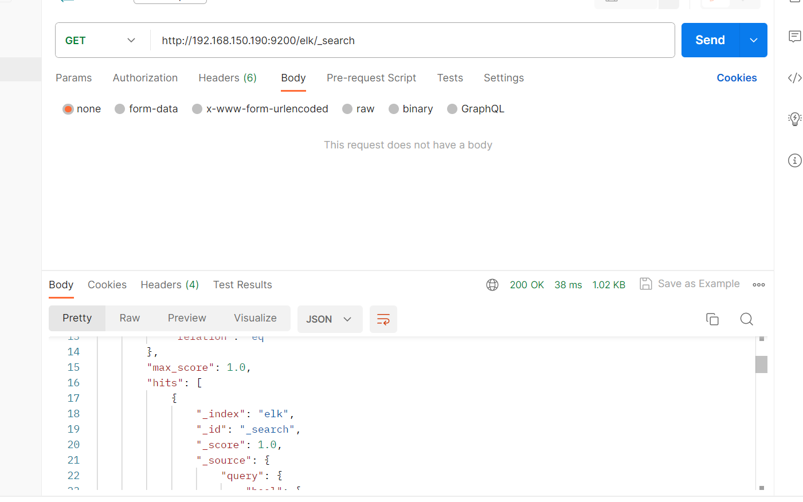Switch to the Params tab
Image resolution: width=803 pixels, height=502 pixels.
coord(73,78)
